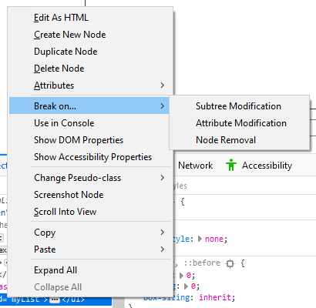Open the Accessibility tab

click(x=267, y=166)
